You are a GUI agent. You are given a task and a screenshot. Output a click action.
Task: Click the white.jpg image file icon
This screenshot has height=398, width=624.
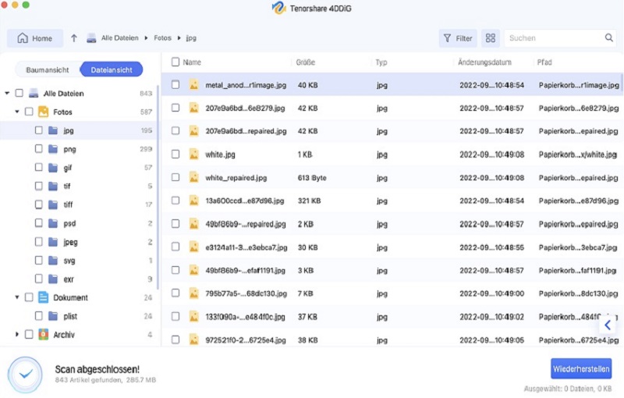193,155
